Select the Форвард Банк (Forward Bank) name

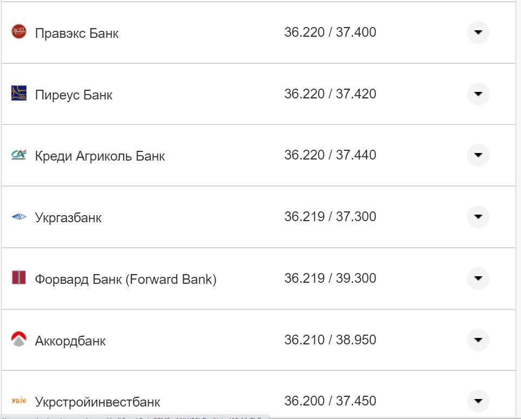coord(125,280)
